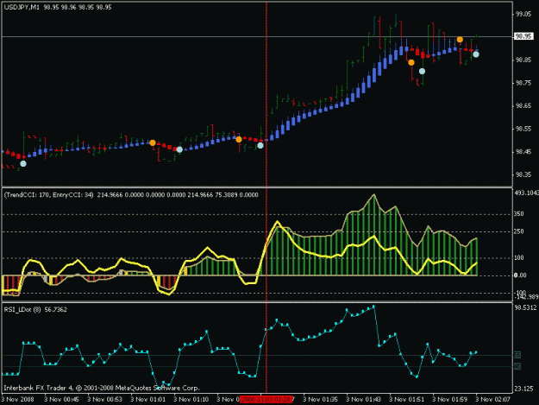
Task: Click the leftmost orange signal dot on price chart
Action: tap(153, 142)
